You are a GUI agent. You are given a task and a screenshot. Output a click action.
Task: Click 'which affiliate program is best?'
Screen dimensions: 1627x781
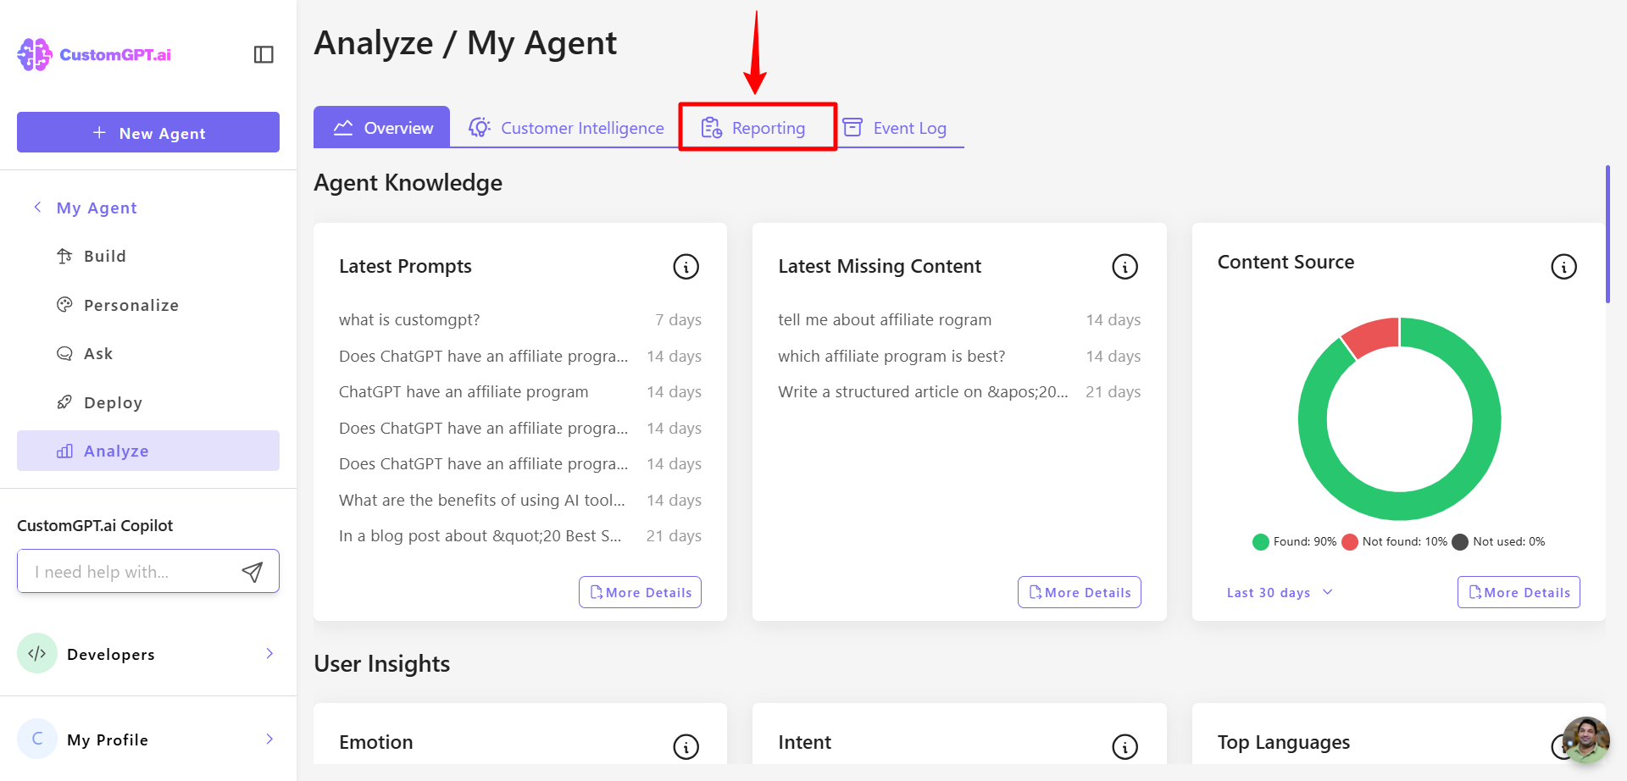pyautogui.click(x=891, y=356)
